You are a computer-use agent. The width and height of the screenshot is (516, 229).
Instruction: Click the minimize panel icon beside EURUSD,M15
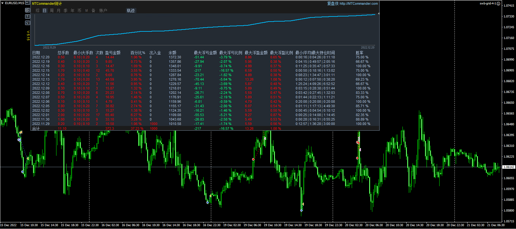click(28, 3)
